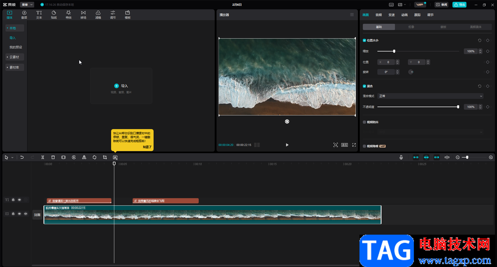497x267 pixels.
Task: Enable the 视频防抖 stabilization checkbox
Action: click(364, 122)
